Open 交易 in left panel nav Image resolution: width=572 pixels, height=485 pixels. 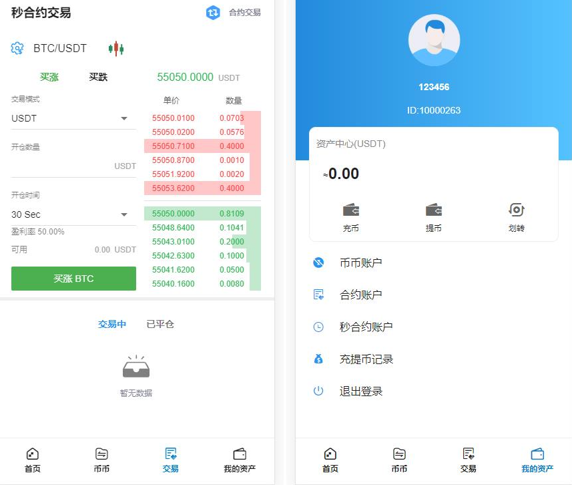click(170, 460)
